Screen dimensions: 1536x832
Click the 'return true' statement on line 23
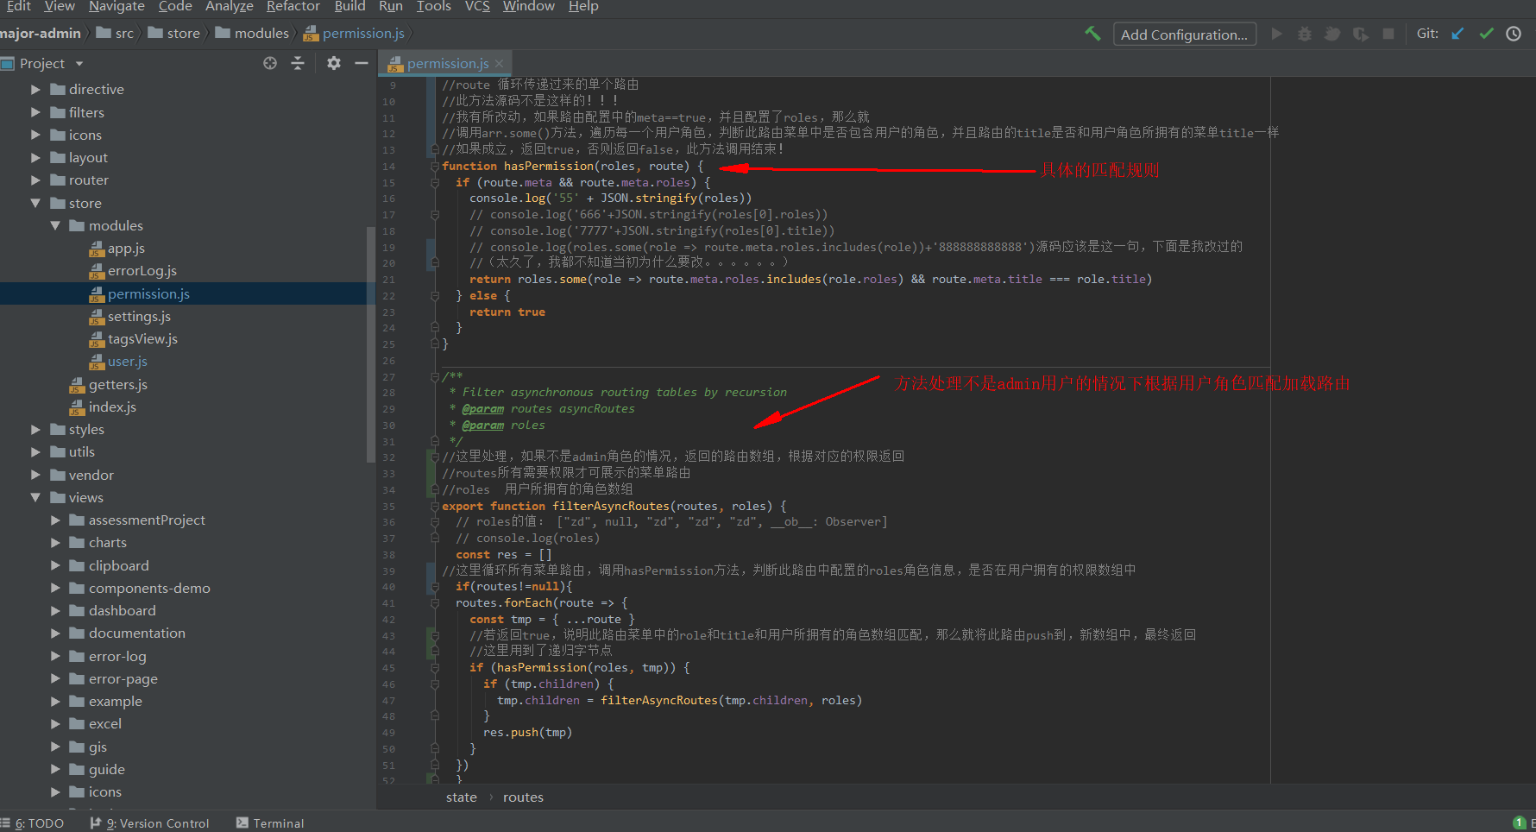click(x=507, y=312)
